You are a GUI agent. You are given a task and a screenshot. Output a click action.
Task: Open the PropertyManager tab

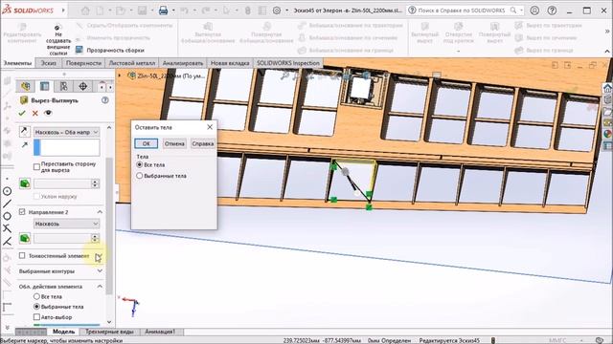[45, 86]
